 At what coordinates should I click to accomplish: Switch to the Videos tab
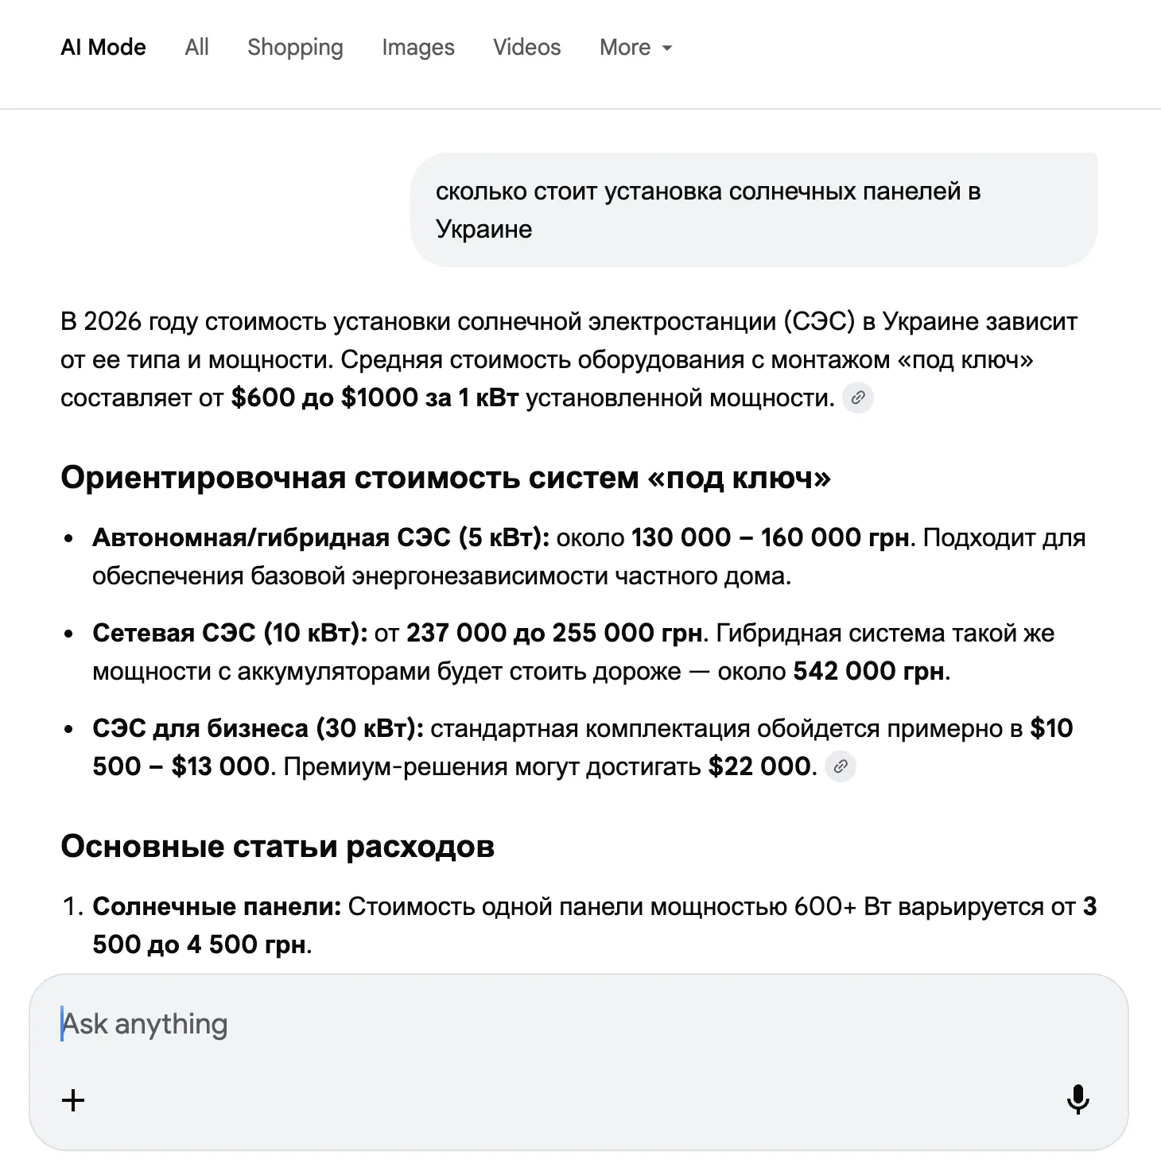coord(526,47)
